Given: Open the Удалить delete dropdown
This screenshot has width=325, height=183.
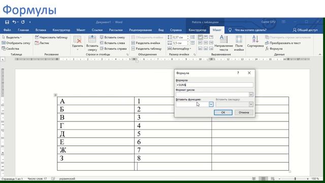Looking at the screenshot, I should pos(77,43).
